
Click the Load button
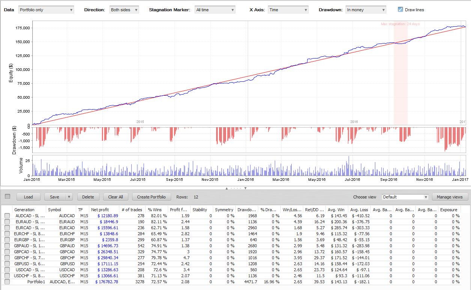click(29, 197)
